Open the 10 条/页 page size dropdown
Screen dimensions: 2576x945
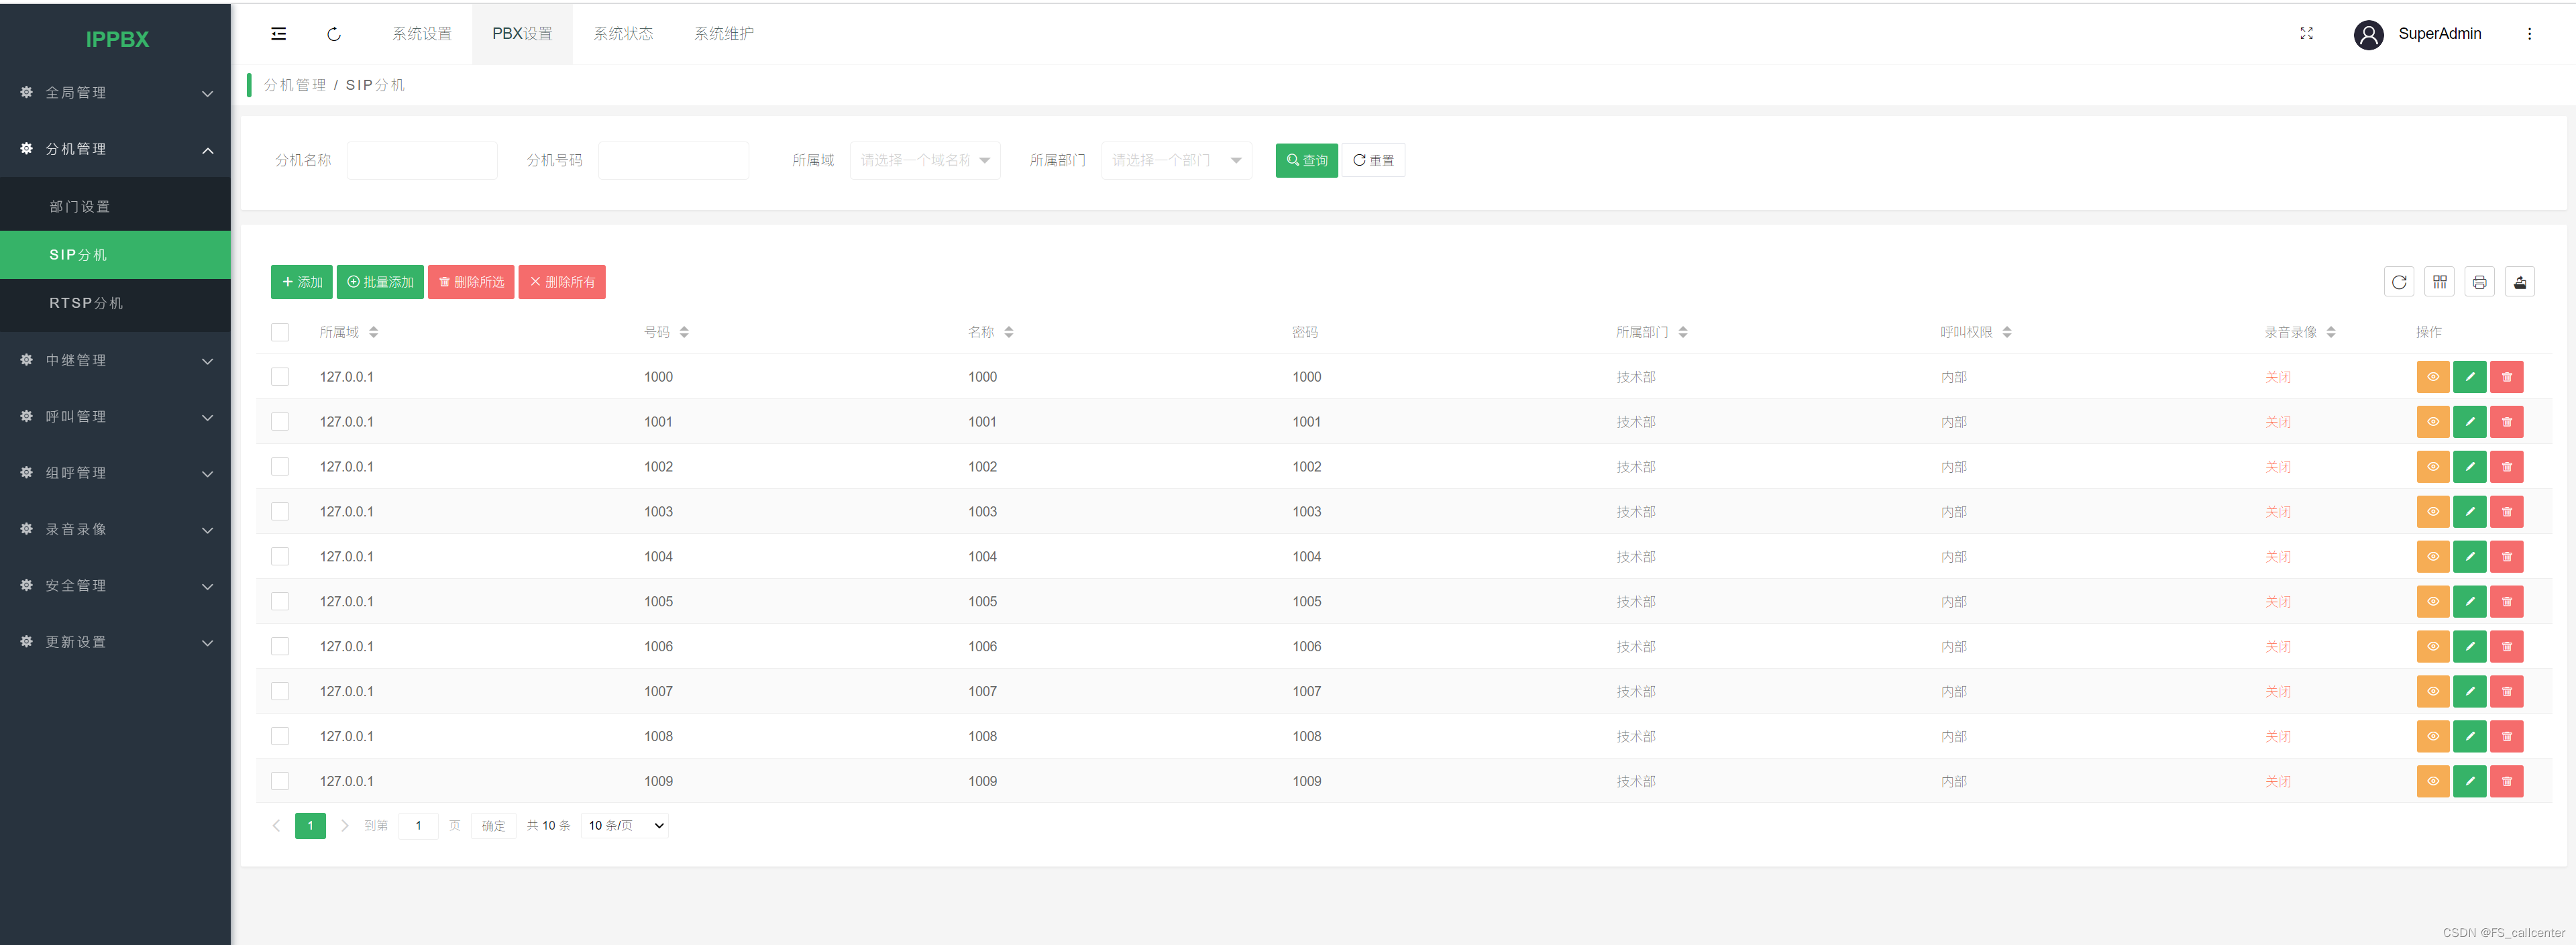(x=625, y=826)
